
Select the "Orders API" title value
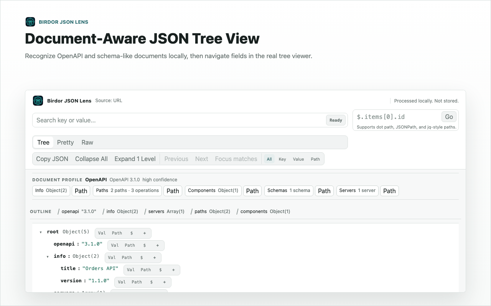(100, 268)
